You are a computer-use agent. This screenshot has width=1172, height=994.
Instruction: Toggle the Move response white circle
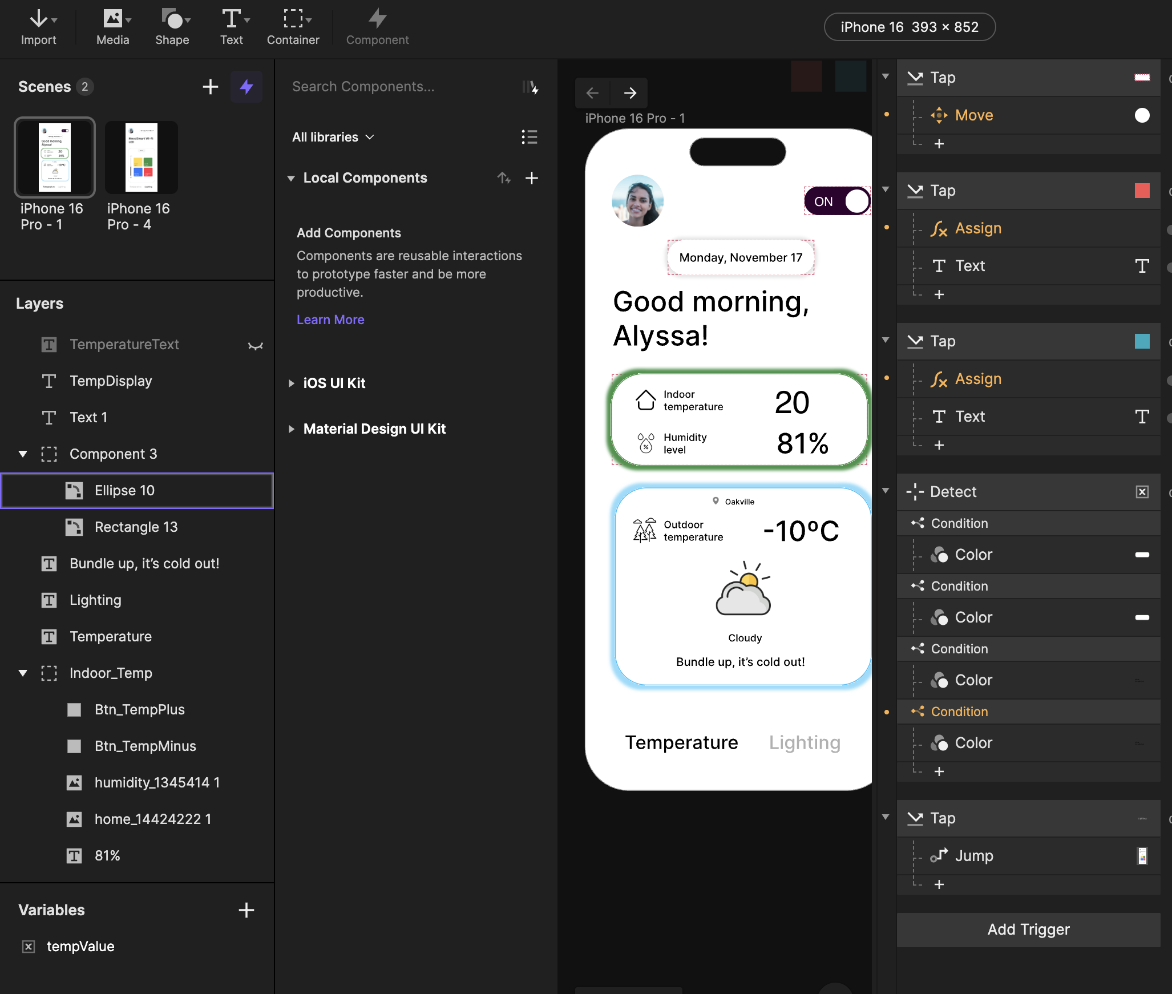[x=1142, y=115]
